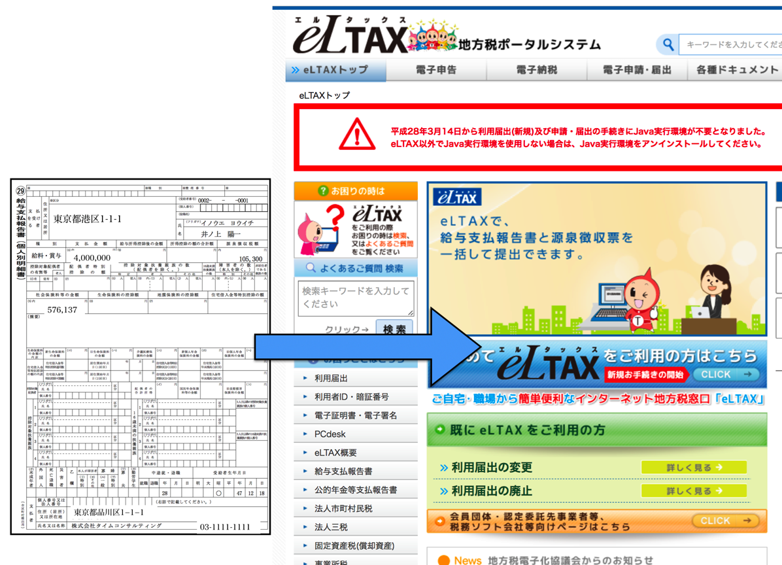The height and width of the screenshot is (565, 782).
Task: Click the 利用届出の変更 heading link
Action: tap(491, 468)
